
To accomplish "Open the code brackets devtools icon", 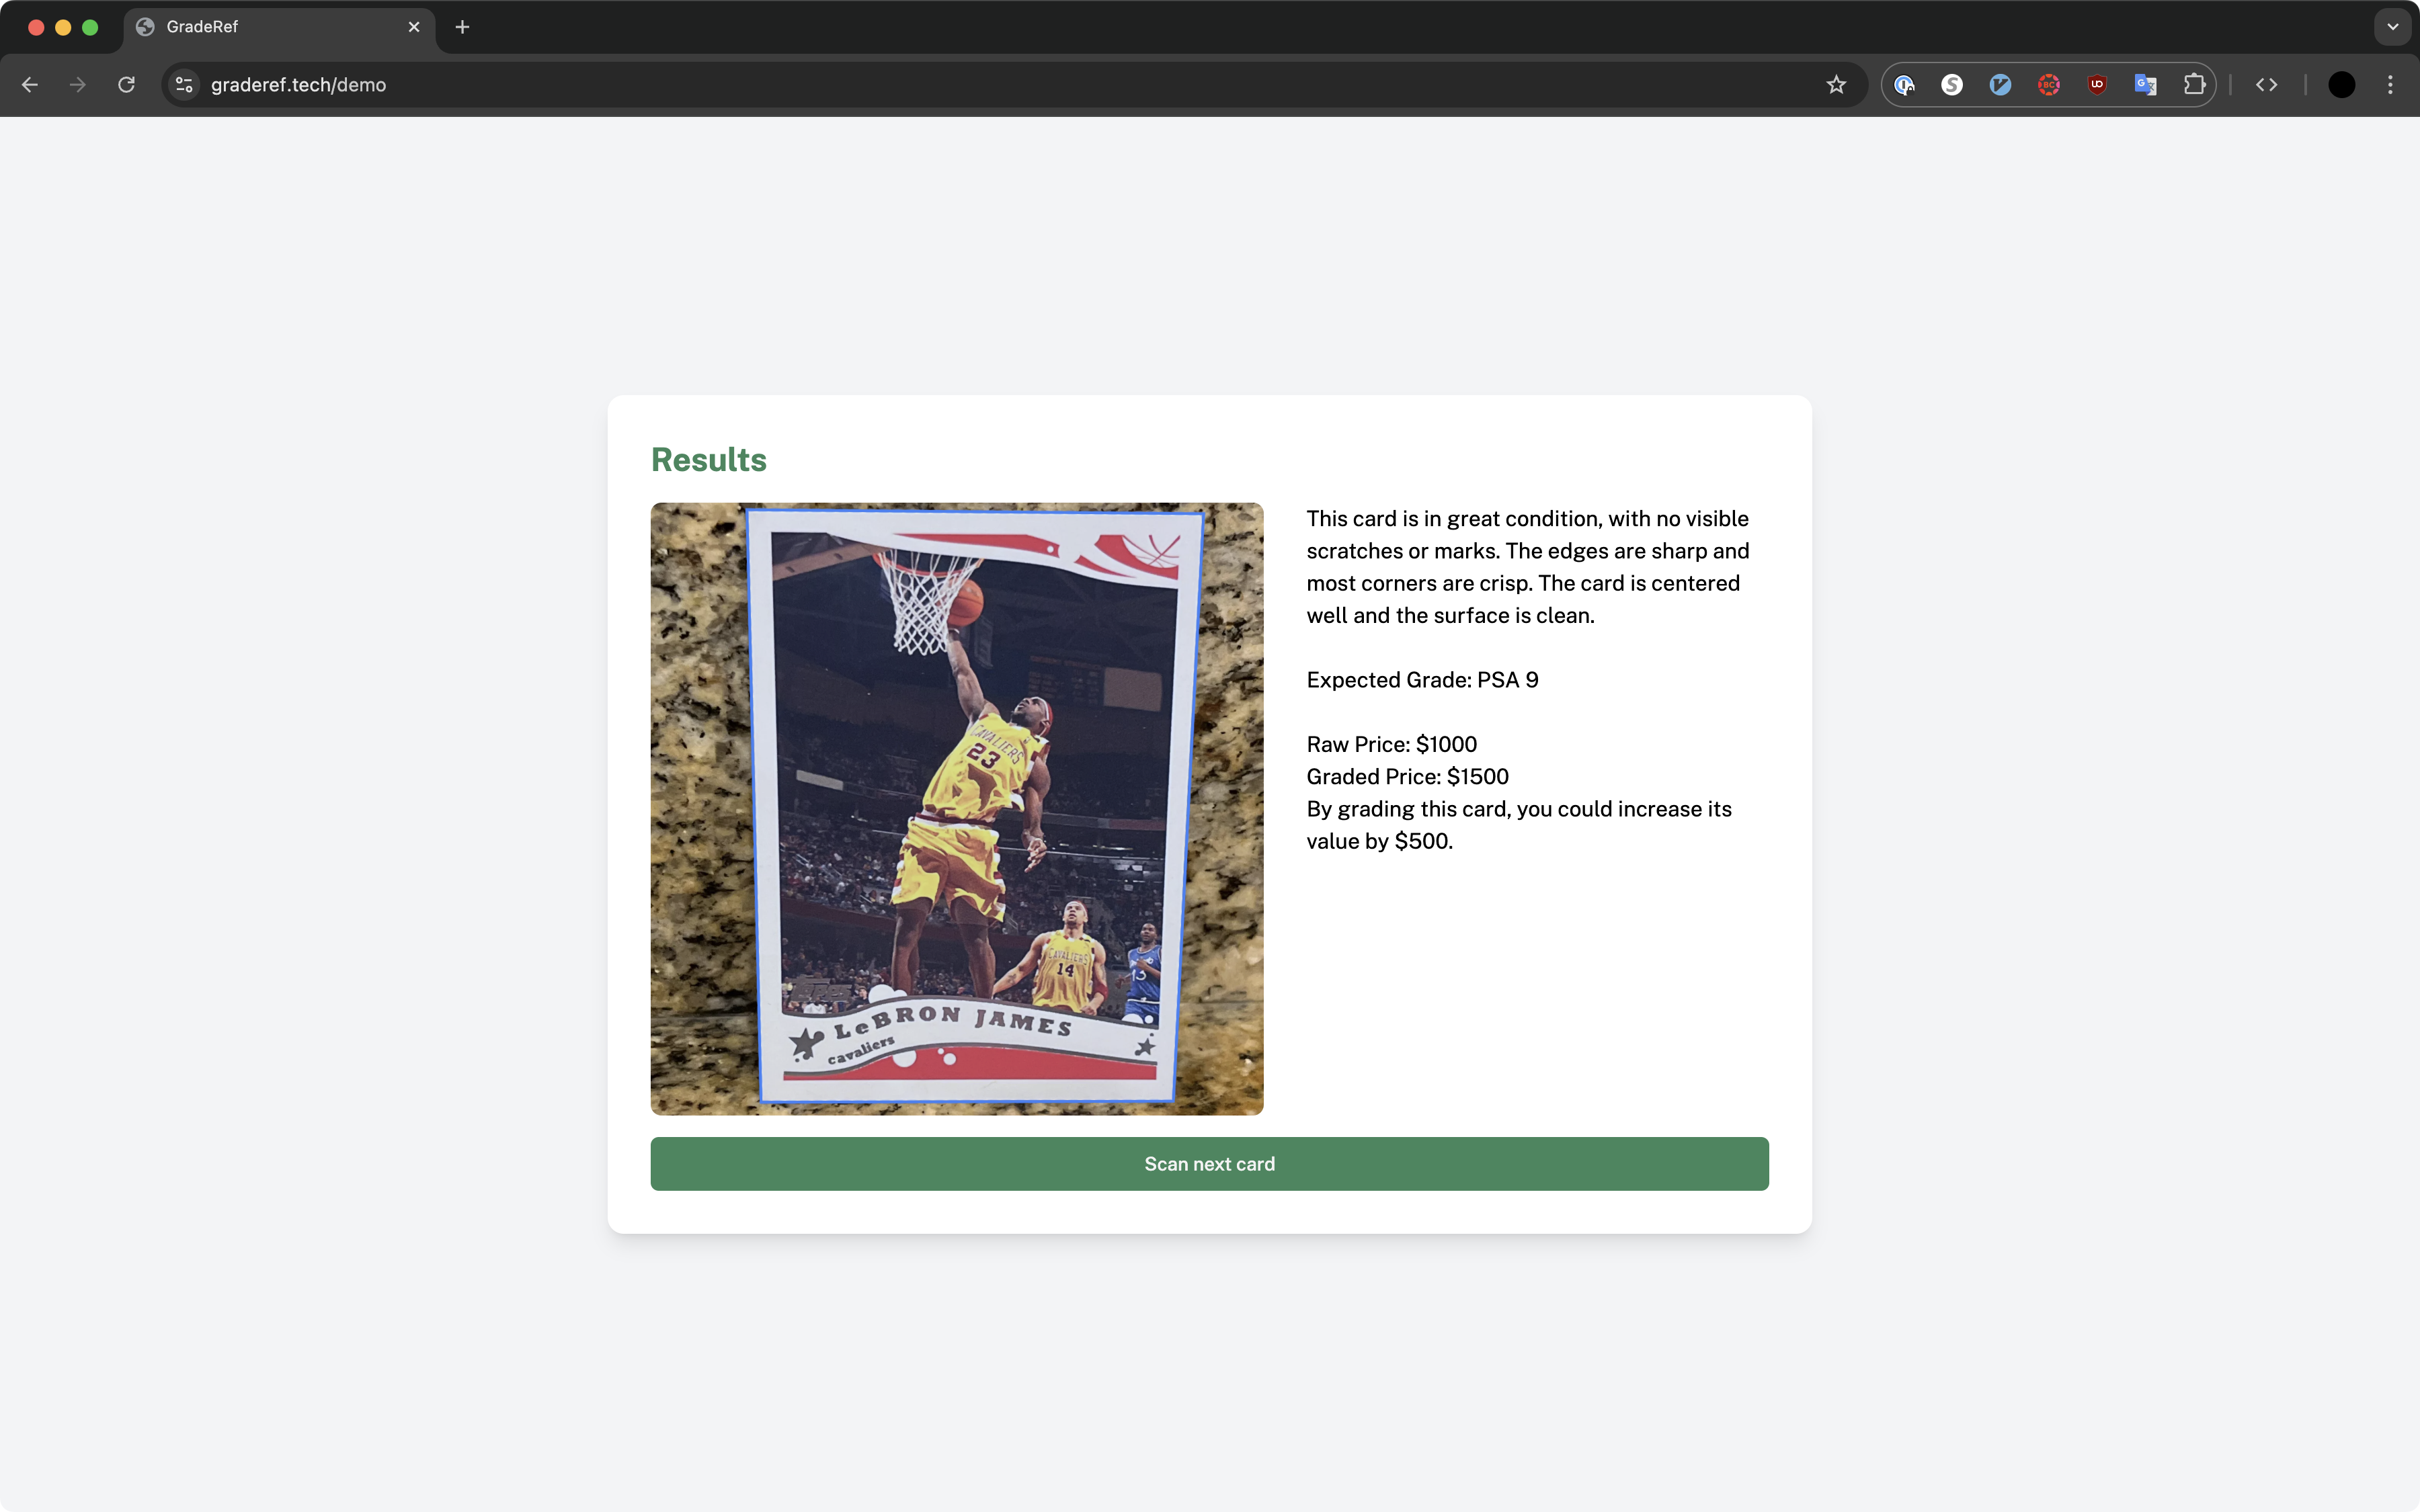I will coord(2266,85).
